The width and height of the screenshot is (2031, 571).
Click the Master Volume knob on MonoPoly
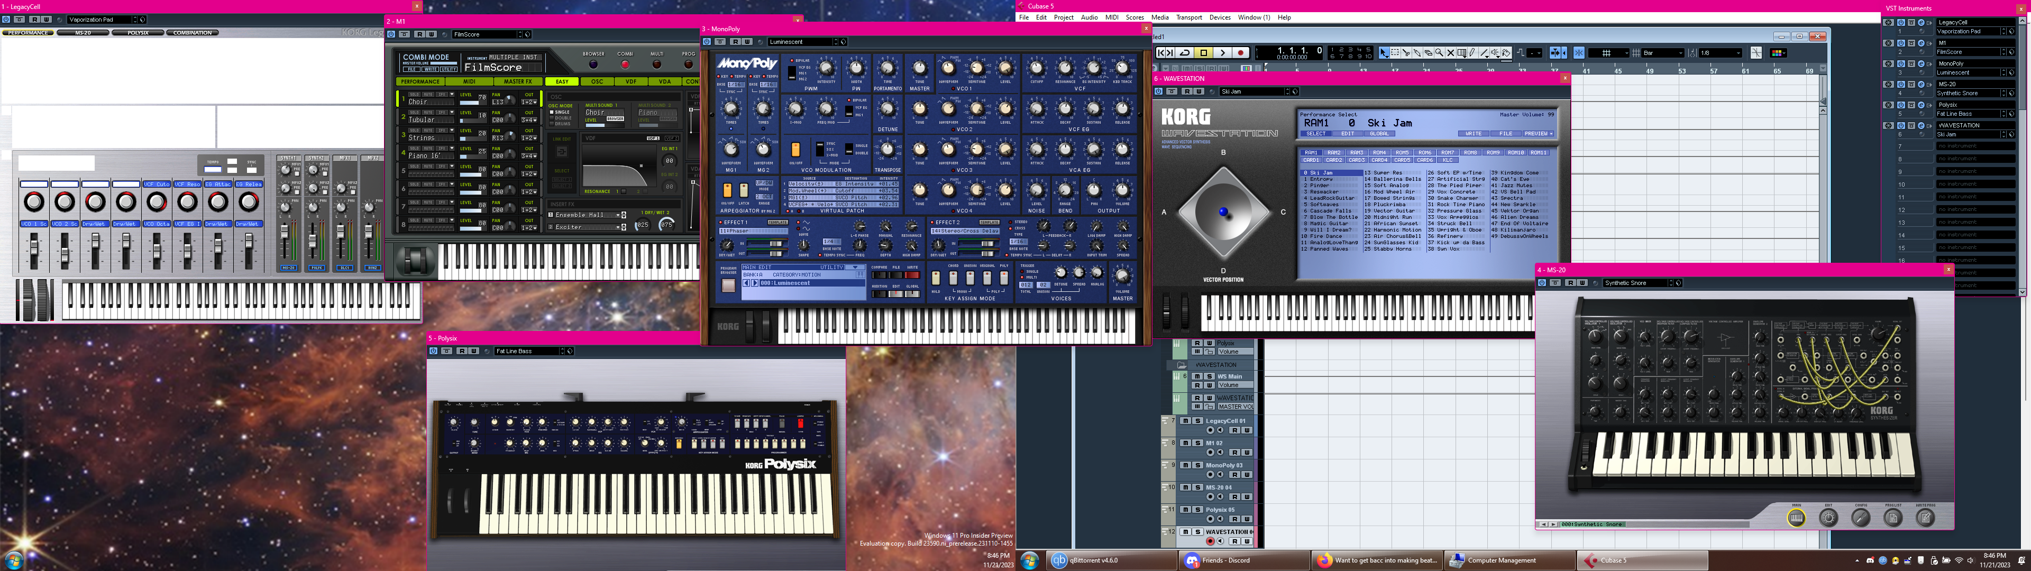pyautogui.click(x=1122, y=275)
